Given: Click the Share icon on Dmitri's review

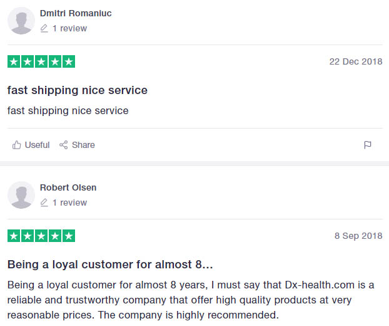Looking at the screenshot, I should pyautogui.click(x=63, y=145).
